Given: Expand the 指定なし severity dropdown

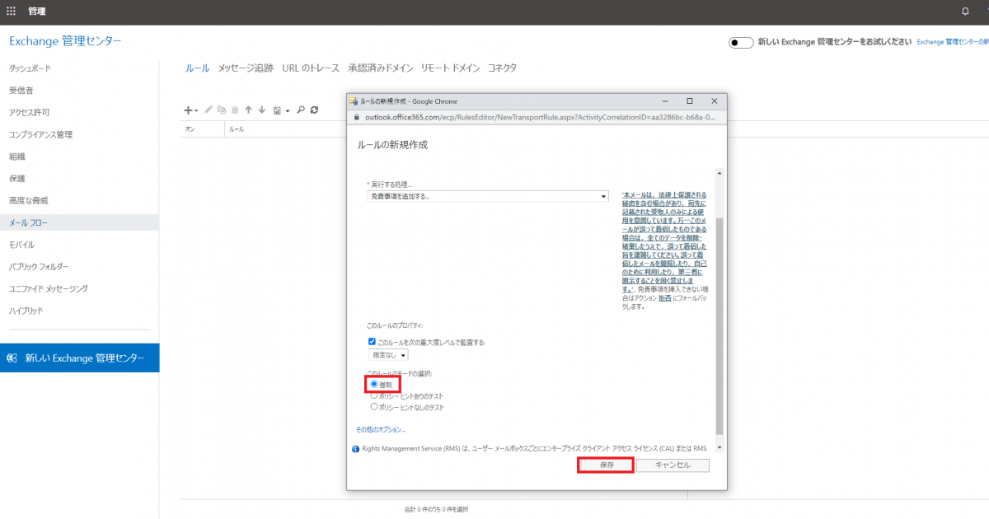Looking at the screenshot, I should click(388, 355).
